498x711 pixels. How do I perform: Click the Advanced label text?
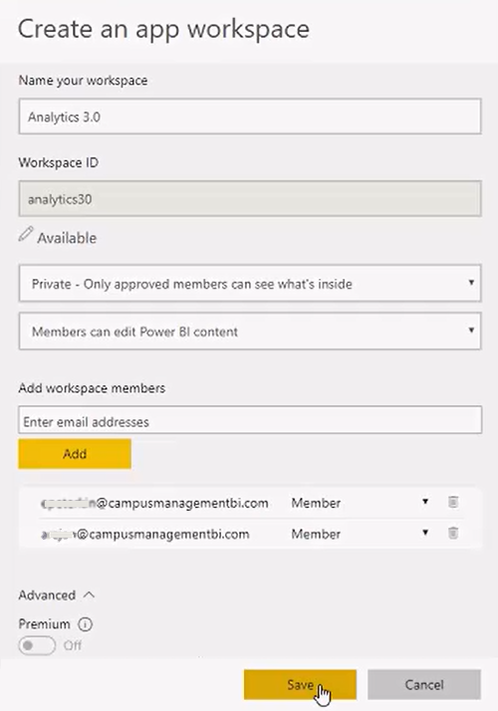tap(47, 594)
